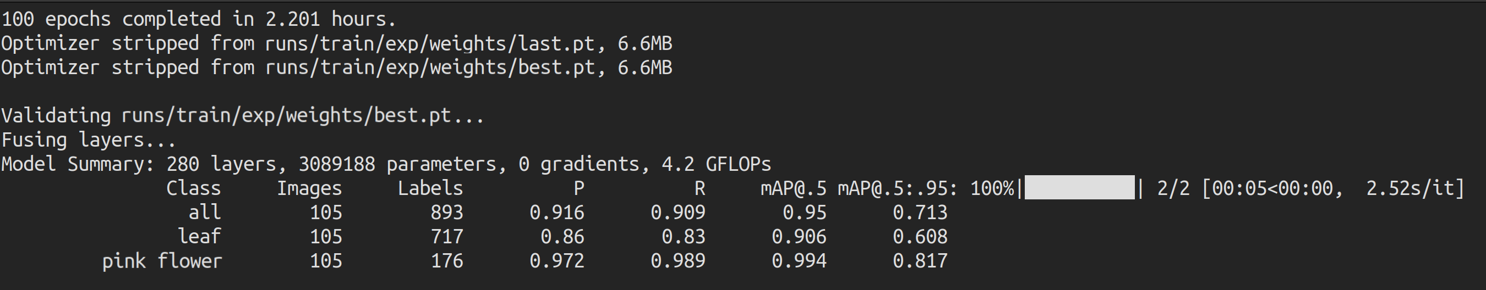Click the Class column header
The height and width of the screenshot is (290, 1486).
(x=193, y=189)
